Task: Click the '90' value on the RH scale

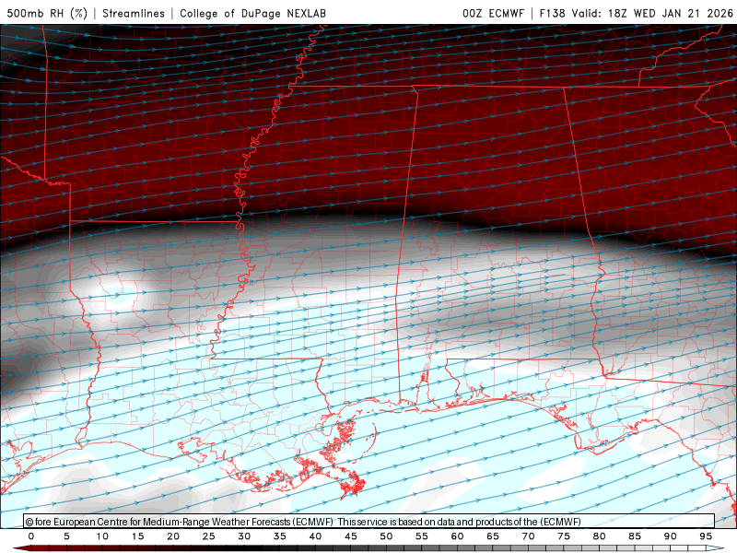Action: 670,536
